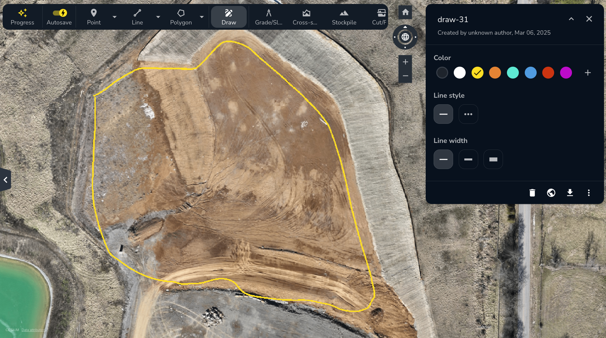Open the Polygon tool dropdown arrow
Viewport: 606px width, 338px height.
[202, 17]
